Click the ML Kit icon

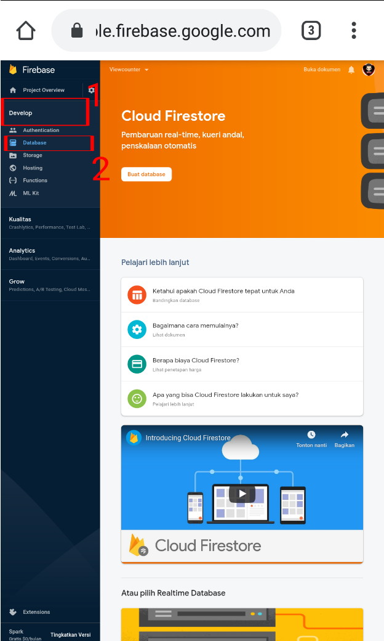[13, 193]
